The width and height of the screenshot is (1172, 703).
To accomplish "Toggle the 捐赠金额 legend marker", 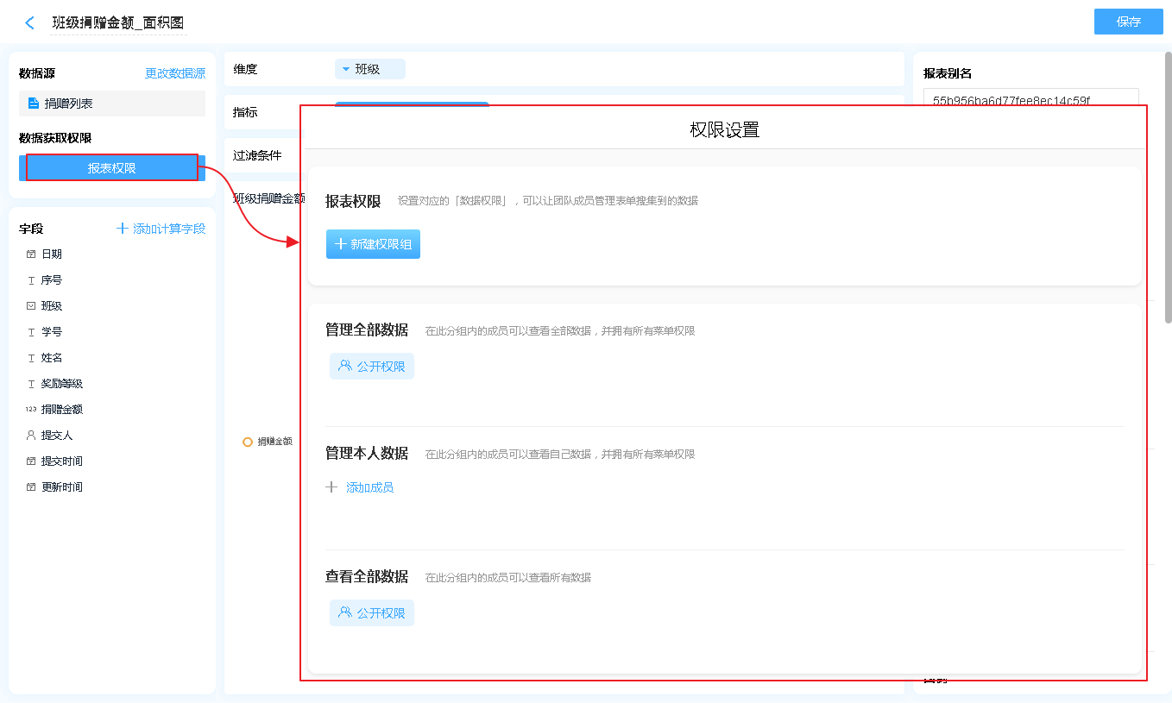I will [x=248, y=442].
